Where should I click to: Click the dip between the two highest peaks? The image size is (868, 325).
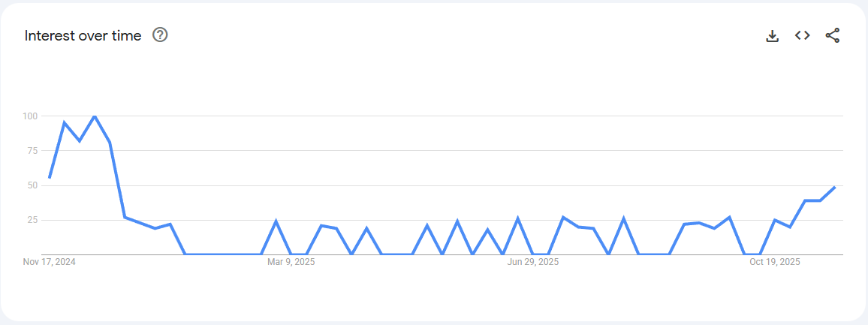tap(80, 140)
